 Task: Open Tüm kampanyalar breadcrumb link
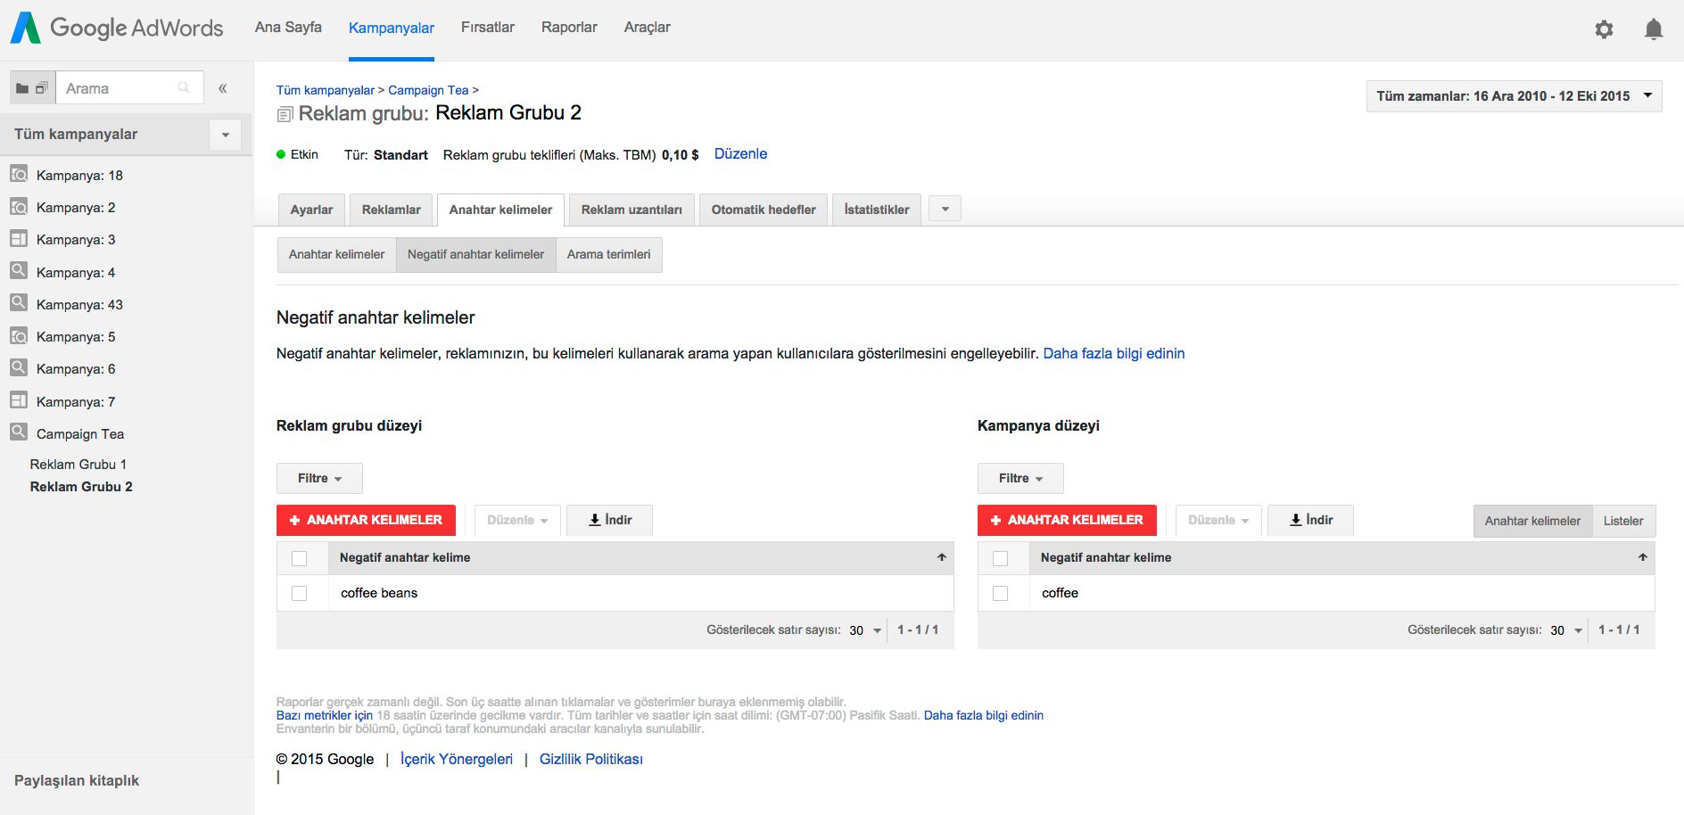coord(326,90)
